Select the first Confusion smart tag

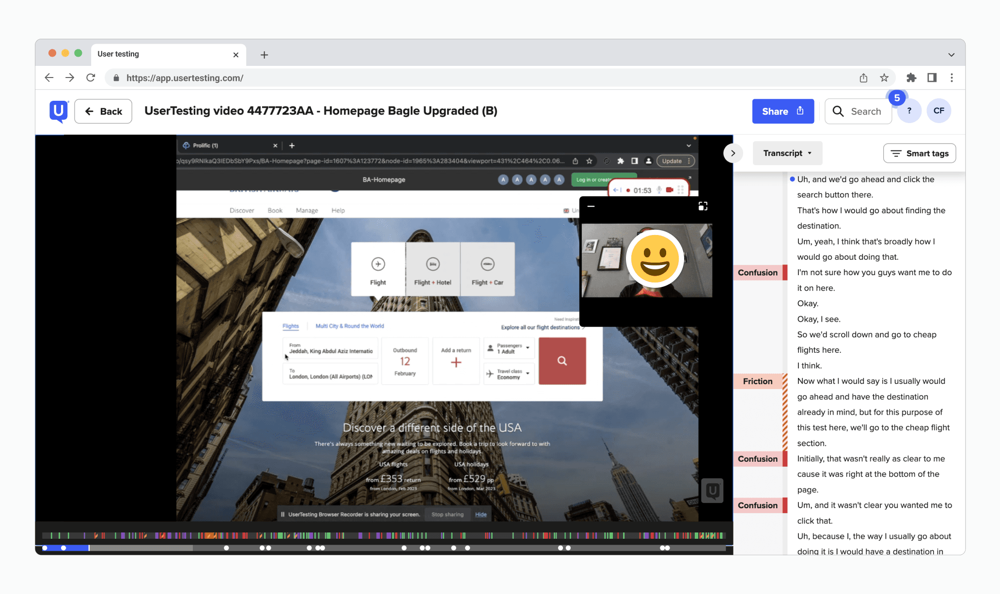click(758, 273)
